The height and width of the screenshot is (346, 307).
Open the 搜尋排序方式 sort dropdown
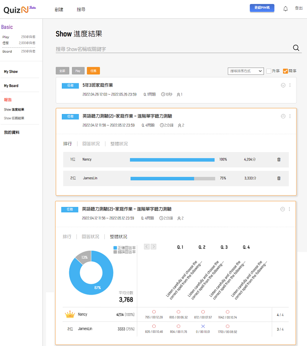[246, 71]
